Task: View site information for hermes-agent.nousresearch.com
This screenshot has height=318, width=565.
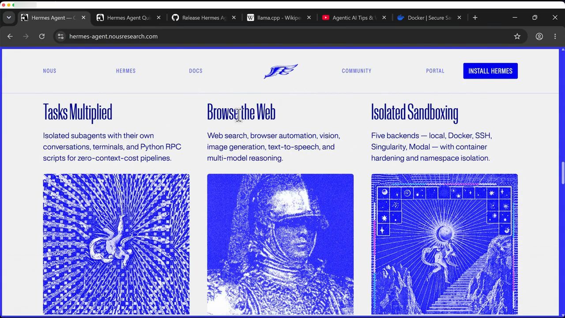Action: 60,36
